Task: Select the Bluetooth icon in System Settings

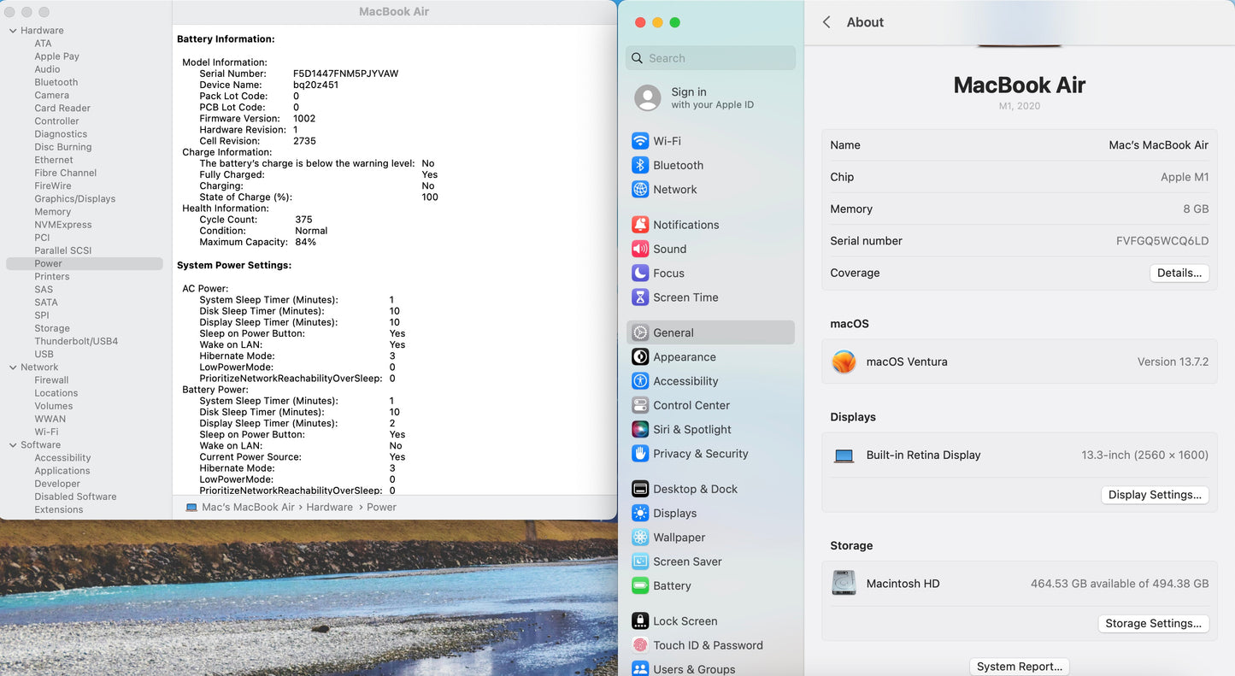Action: (x=639, y=165)
